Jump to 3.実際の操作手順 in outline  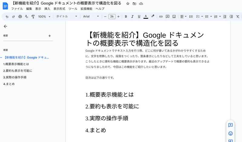(15, 77)
